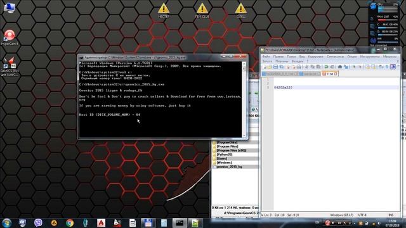Open the Кодировки menu in Notepad++
Viewport: 406px width, 228px height.
tap(316, 56)
